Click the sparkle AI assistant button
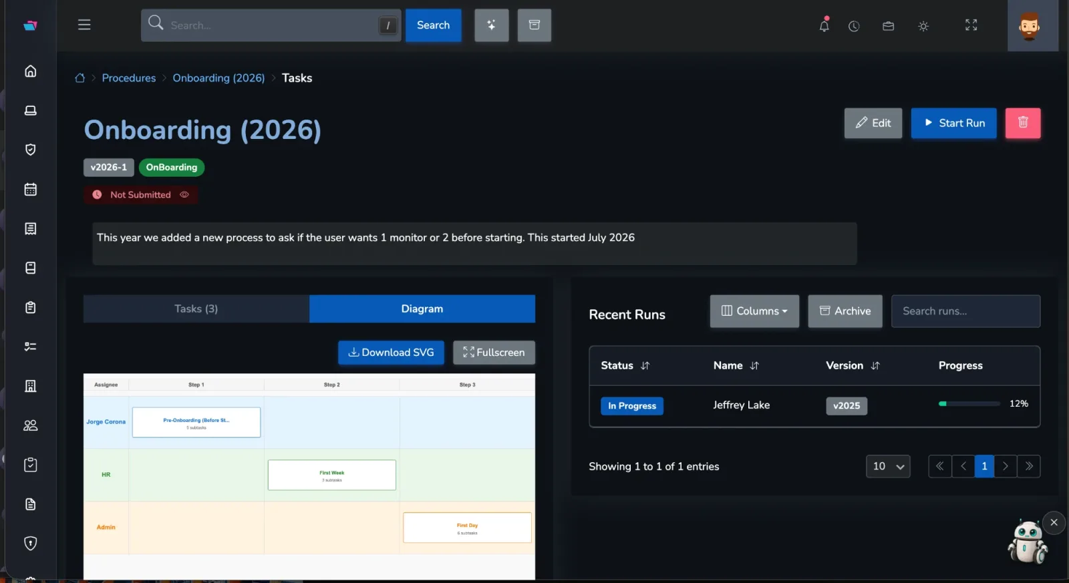This screenshot has height=583, width=1069. coord(492,25)
